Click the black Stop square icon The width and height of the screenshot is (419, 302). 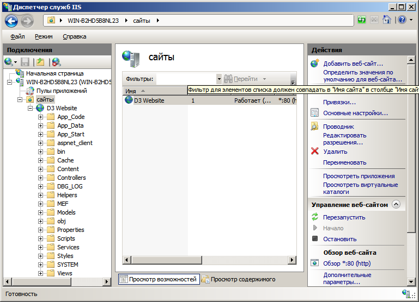(x=315, y=238)
